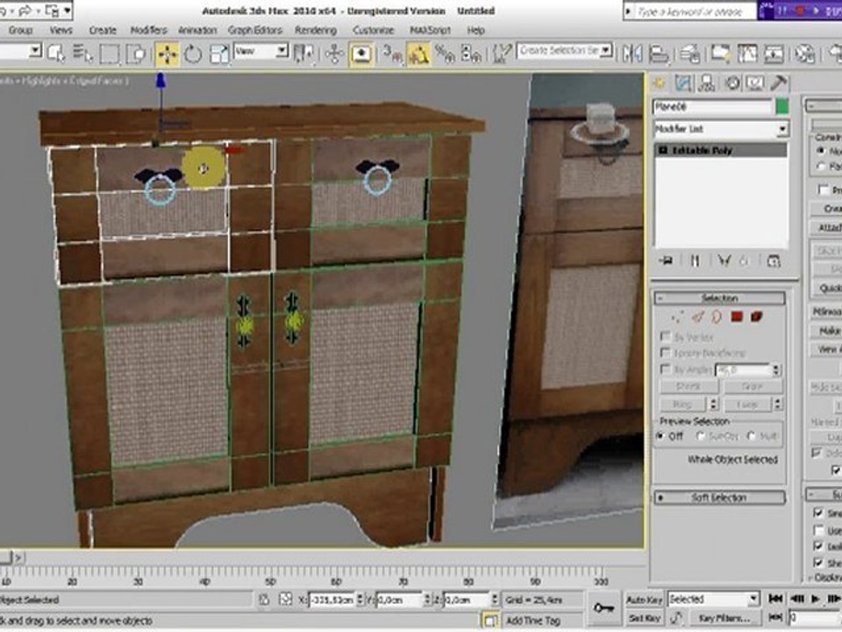
Task: Toggle Select and Manipulate tool
Action: click(x=334, y=54)
